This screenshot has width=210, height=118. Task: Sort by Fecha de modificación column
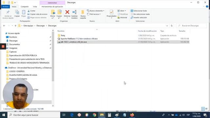click(147, 31)
